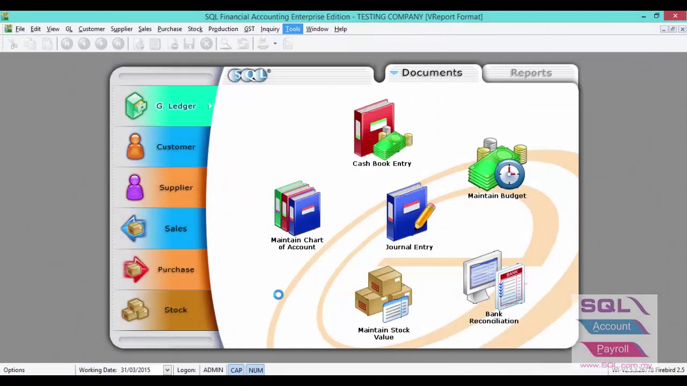Open the Cash Book Entry icon
The height and width of the screenshot is (386, 687).
[x=382, y=133]
